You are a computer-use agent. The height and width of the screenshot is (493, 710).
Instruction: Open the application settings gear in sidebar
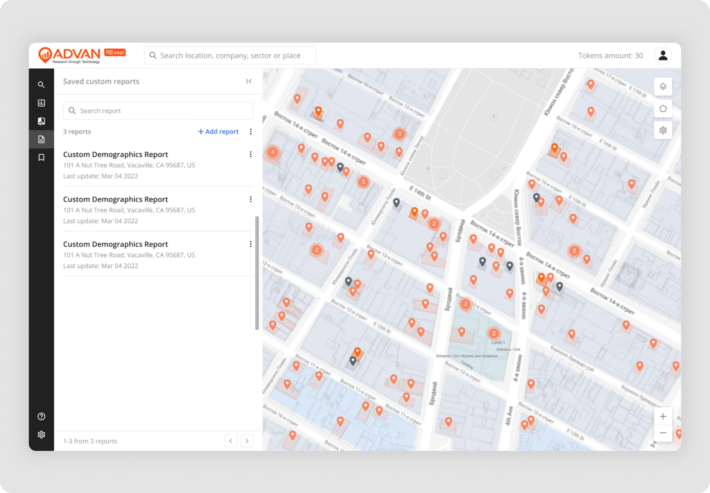click(41, 434)
